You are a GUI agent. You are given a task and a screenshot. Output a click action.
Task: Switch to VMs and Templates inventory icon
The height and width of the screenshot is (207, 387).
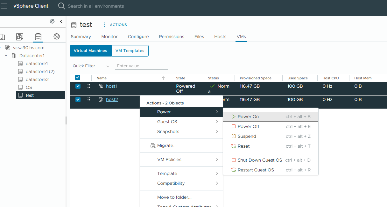tap(20, 37)
